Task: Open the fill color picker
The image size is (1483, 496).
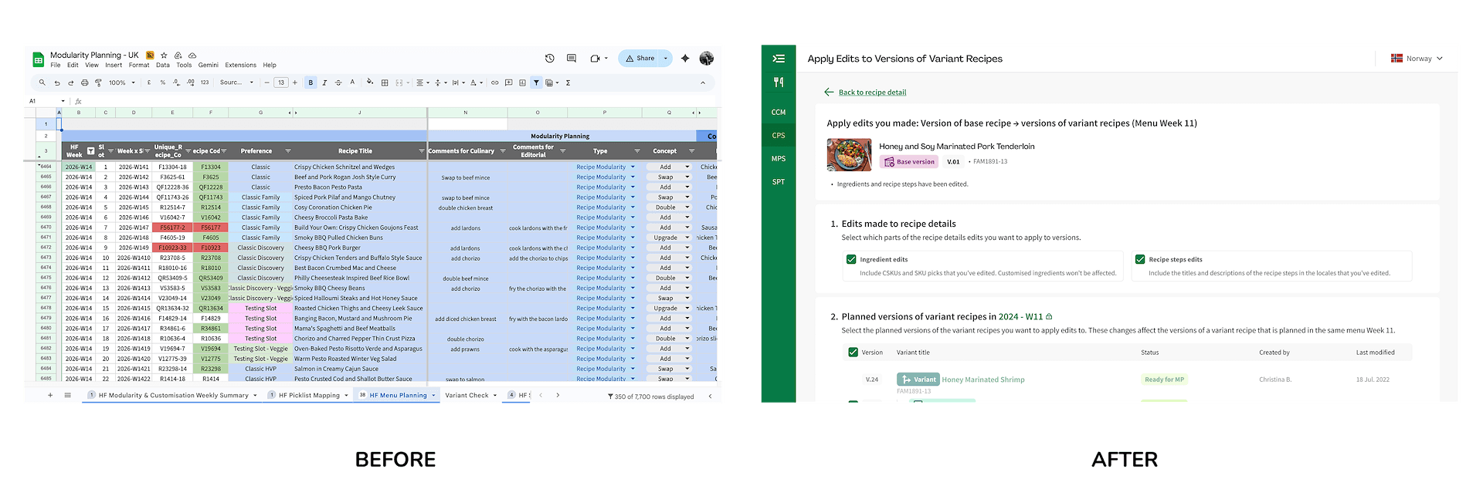Action: 370,83
